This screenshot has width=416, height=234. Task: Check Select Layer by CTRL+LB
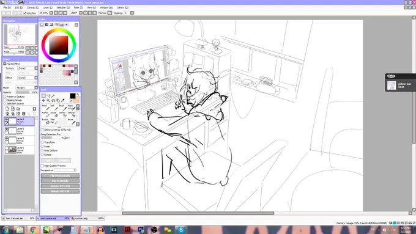click(x=42, y=130)
